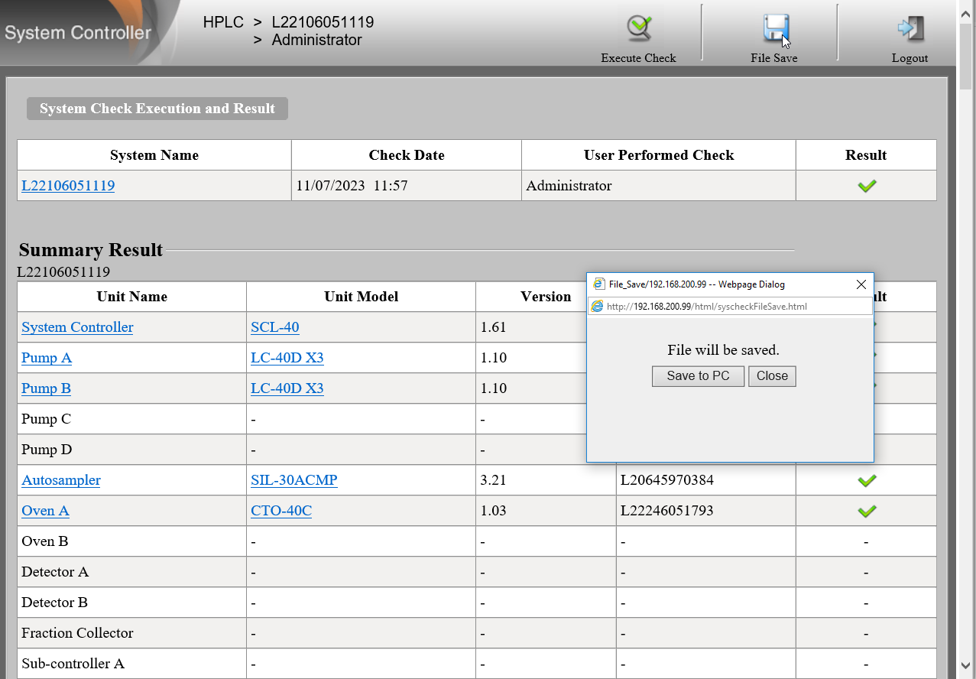Click version 1.03 in Oven A row
Viewport: 976px width, 679px height.
[x=494, y=511]
